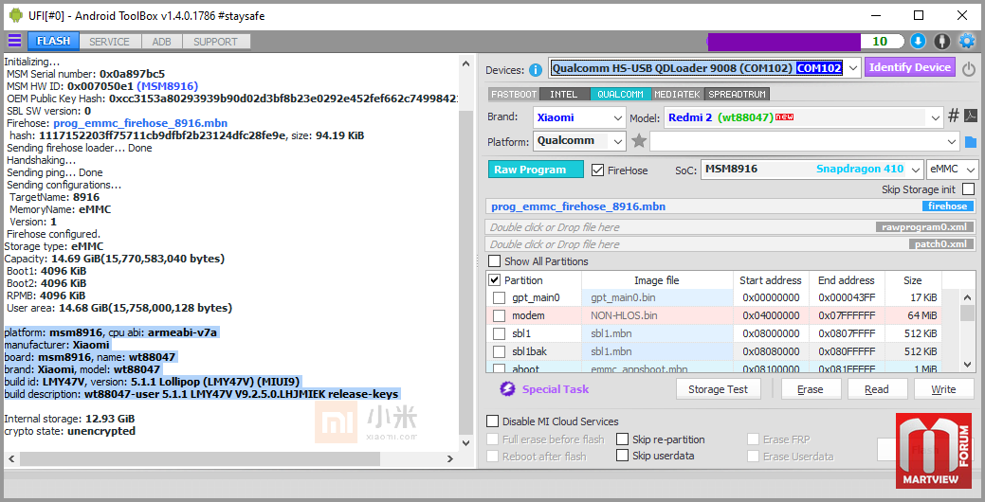Click the End address column header
The height and width of the screenshot is (502, 985).
click(847, 279)
